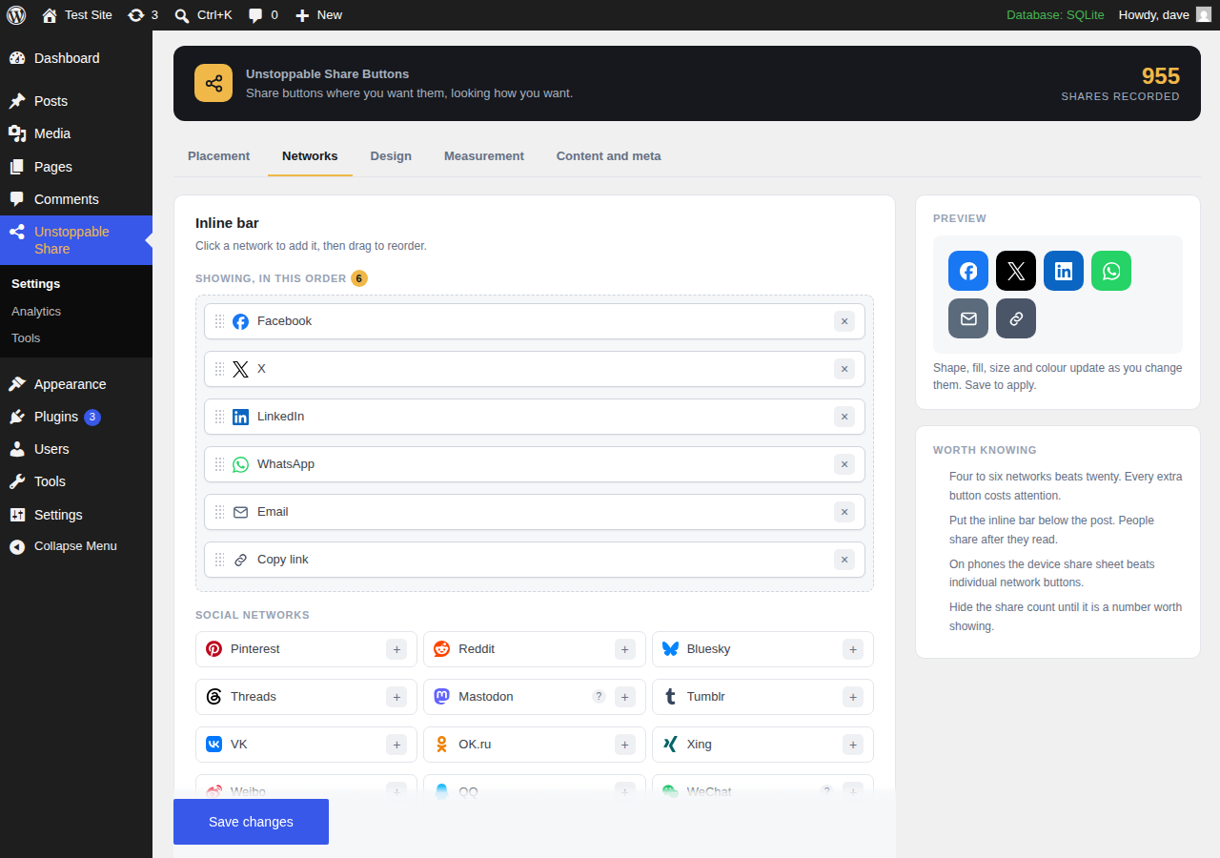Click the X button in the preview
Viewport: 1220px width, 858px height.
click(1016, 271)
